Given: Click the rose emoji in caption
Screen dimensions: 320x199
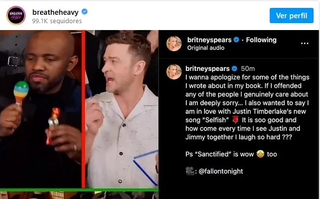Looking at the screenshot, I should (x=235, y=120).
